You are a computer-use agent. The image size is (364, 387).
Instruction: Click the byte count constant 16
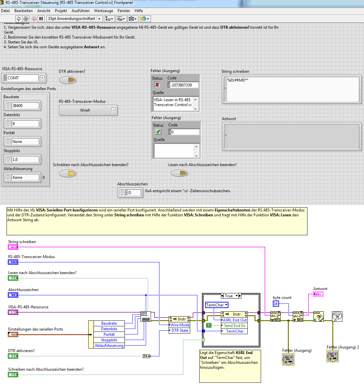pyautogui.click(x=276, y=303)
